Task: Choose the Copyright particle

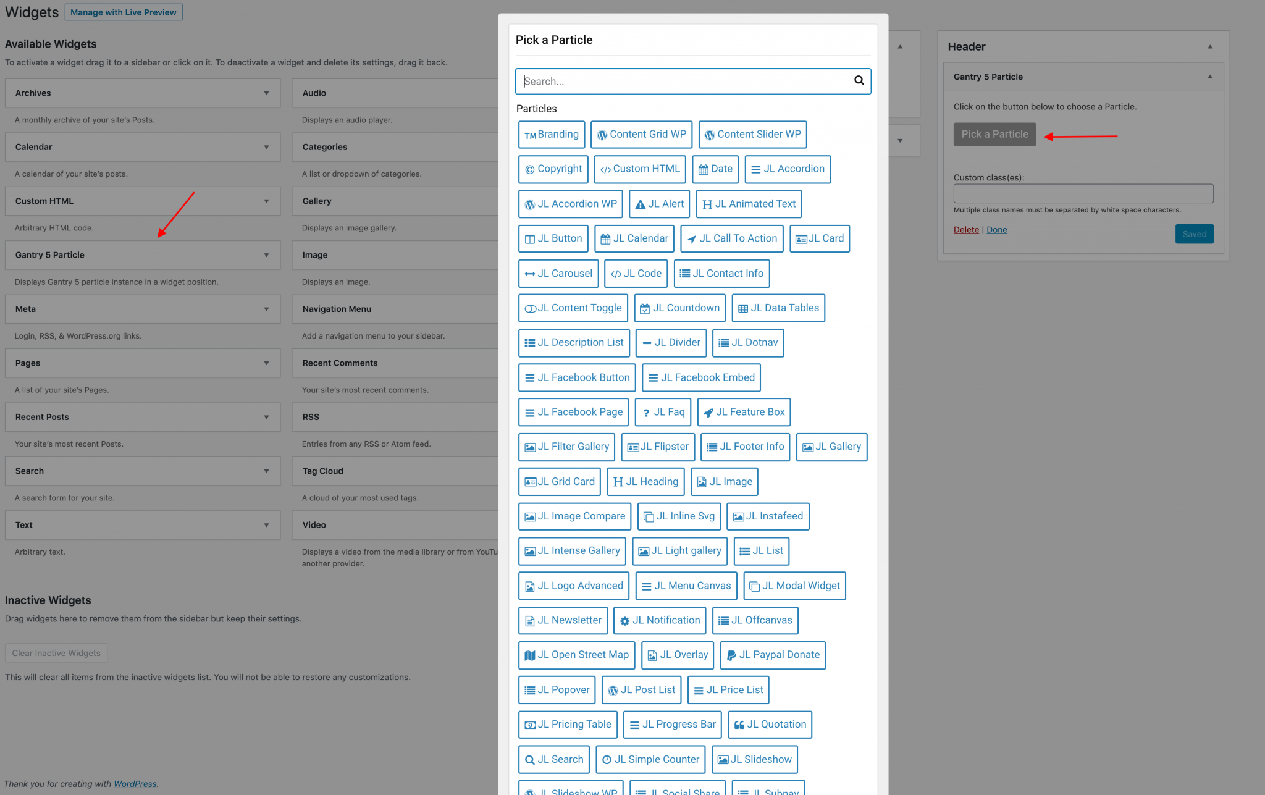Action: pos(553,169)
